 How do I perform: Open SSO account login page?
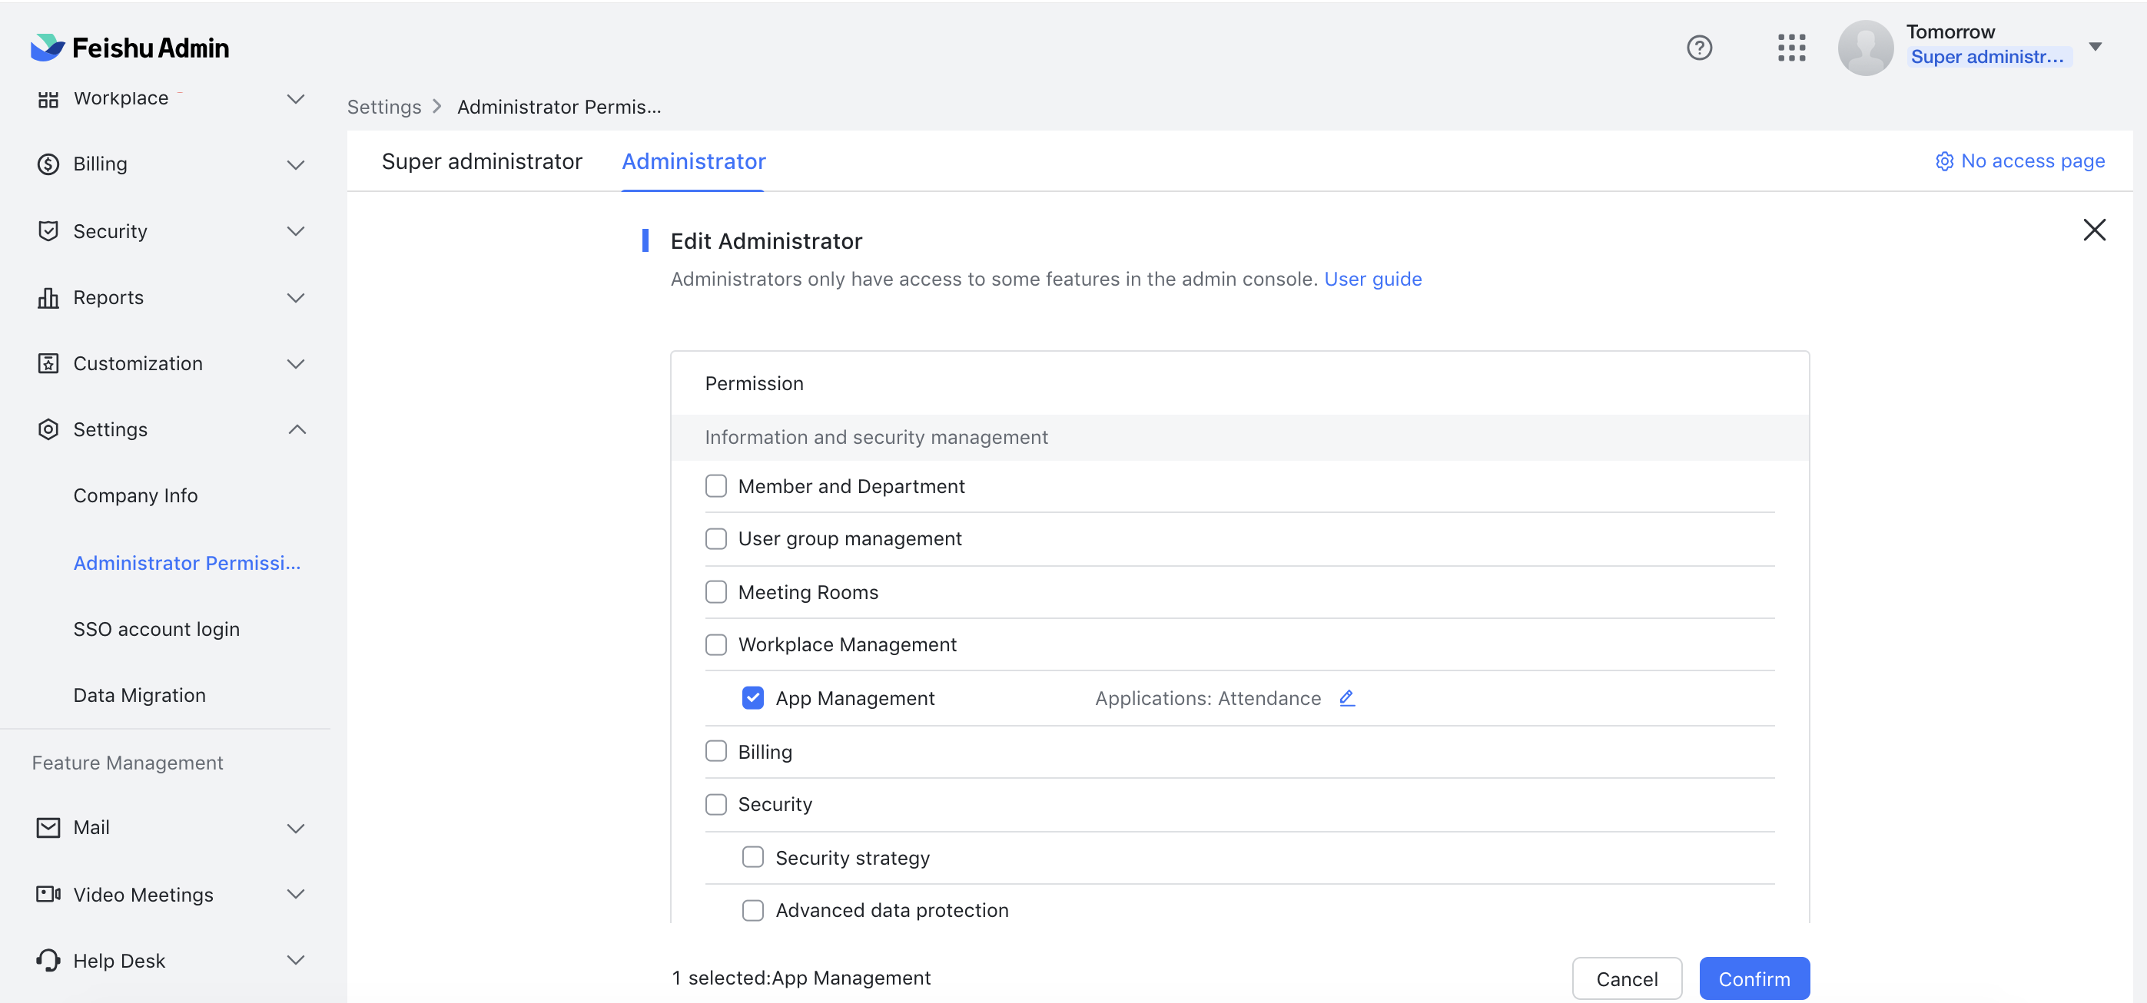coord(157,629)
